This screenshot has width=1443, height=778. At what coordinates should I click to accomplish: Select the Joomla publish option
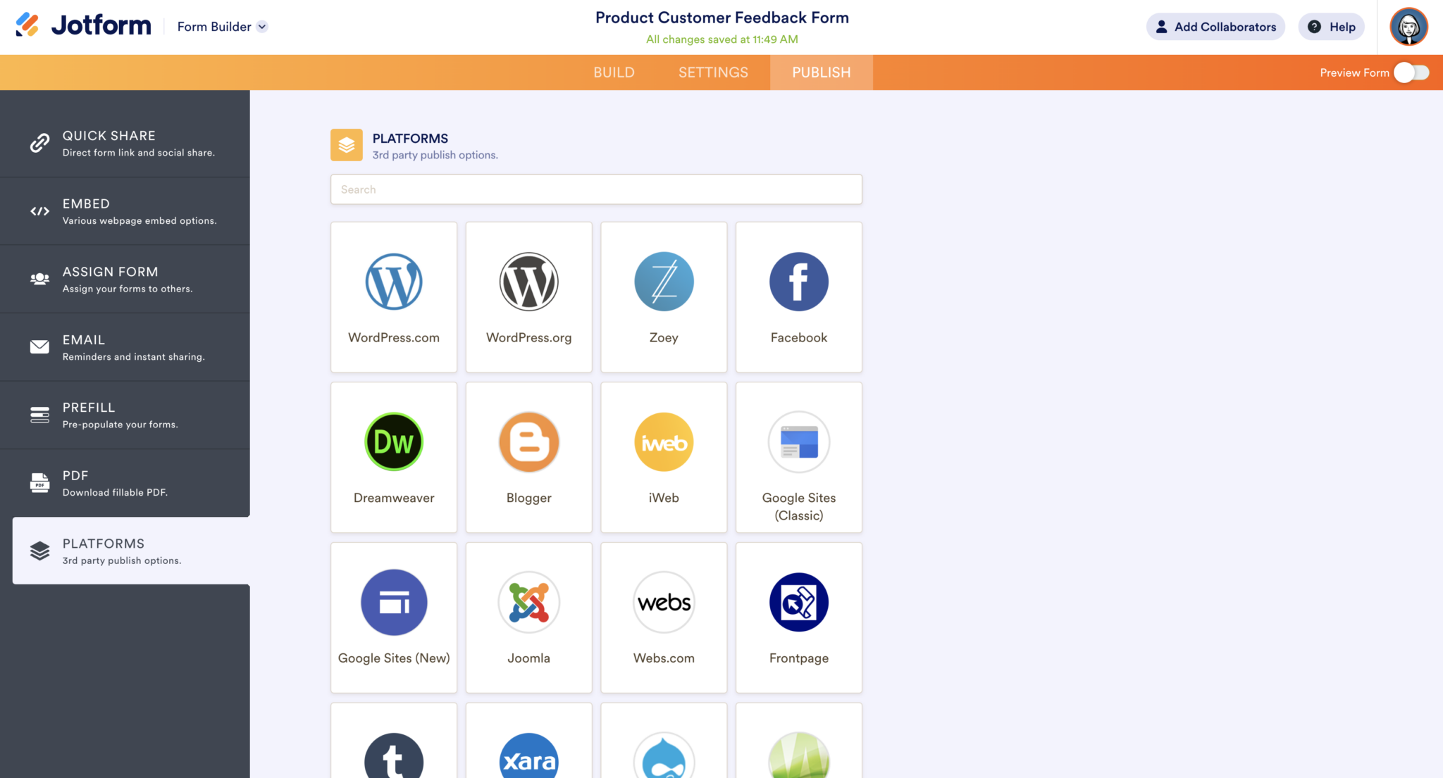pyautogui.click(x=528, y=617)
